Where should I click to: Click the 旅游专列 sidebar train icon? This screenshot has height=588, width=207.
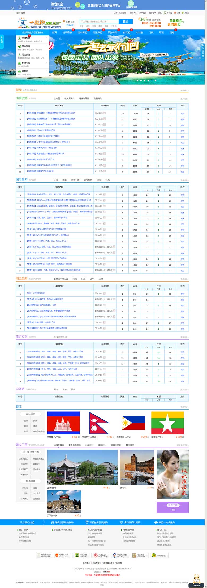point(19,63)
